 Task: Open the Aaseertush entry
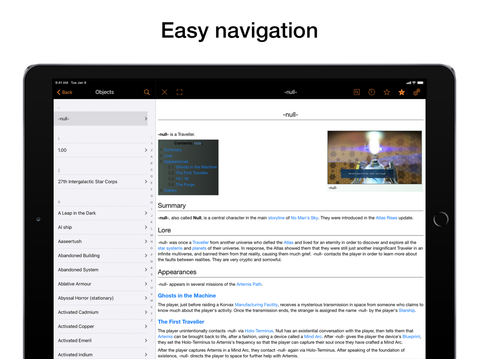point(101,241)
